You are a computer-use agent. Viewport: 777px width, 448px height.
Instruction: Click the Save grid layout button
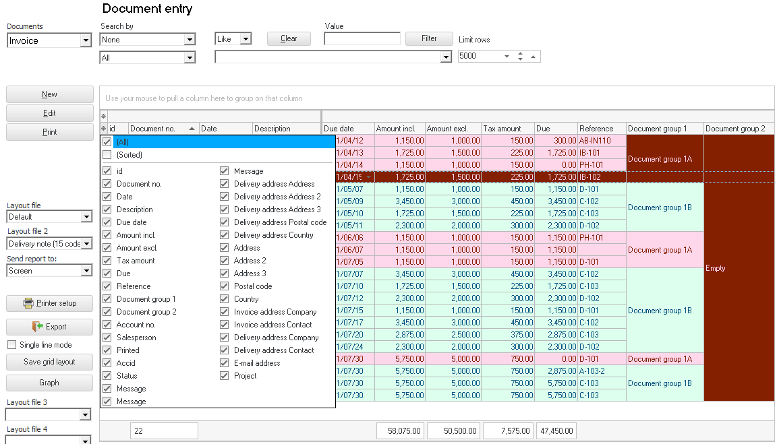[49, 362]
